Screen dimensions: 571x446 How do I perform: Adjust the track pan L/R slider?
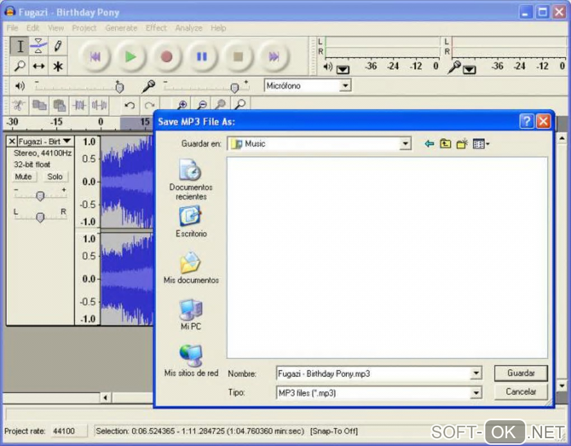tap(40, 217)
